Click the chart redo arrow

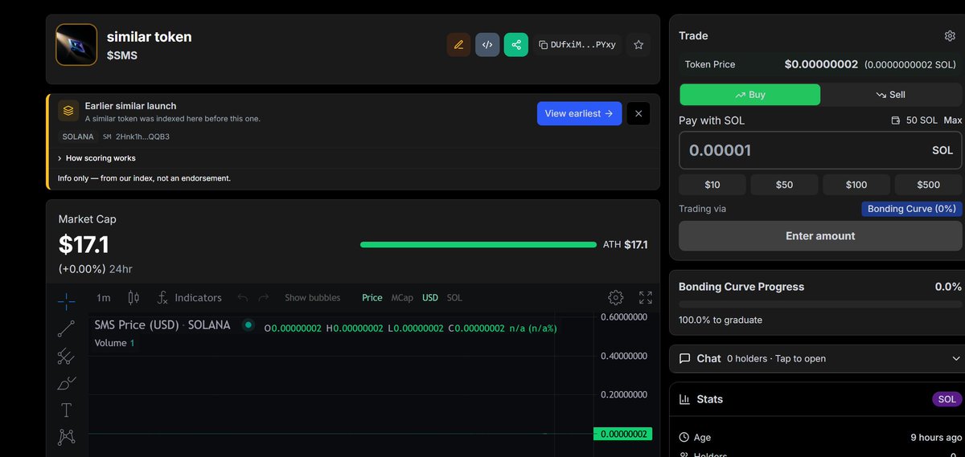click(264, 298)
